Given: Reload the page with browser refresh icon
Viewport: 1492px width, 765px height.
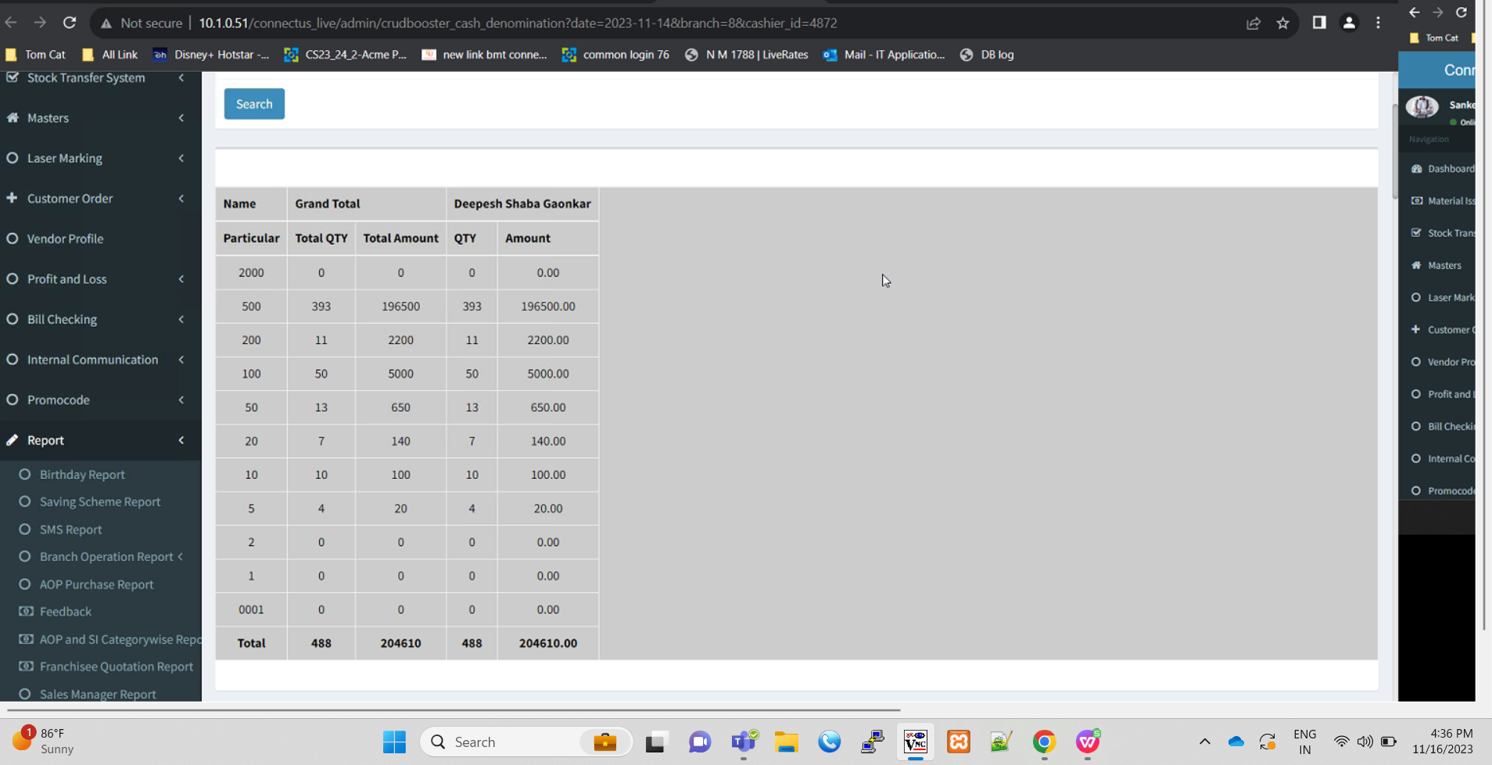Looking at the screenshot, I should coord(70,23).
